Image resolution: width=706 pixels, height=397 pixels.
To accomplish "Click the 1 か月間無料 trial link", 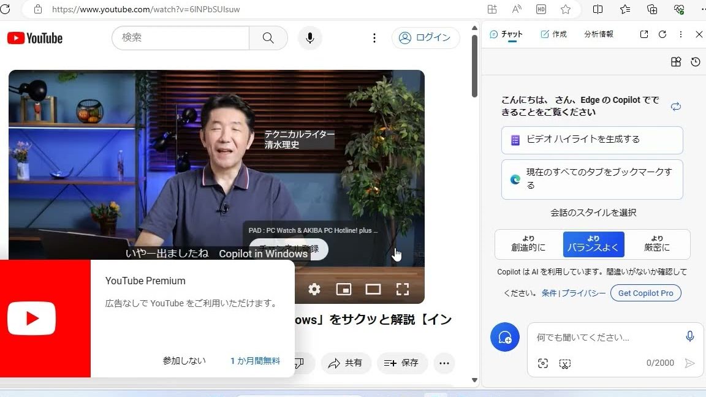I will (x=256, y=360).
